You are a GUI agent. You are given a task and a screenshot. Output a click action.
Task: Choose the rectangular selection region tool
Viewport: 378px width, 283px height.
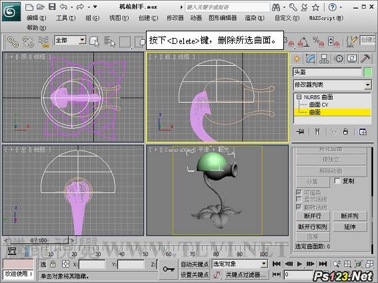coord(125,42)
